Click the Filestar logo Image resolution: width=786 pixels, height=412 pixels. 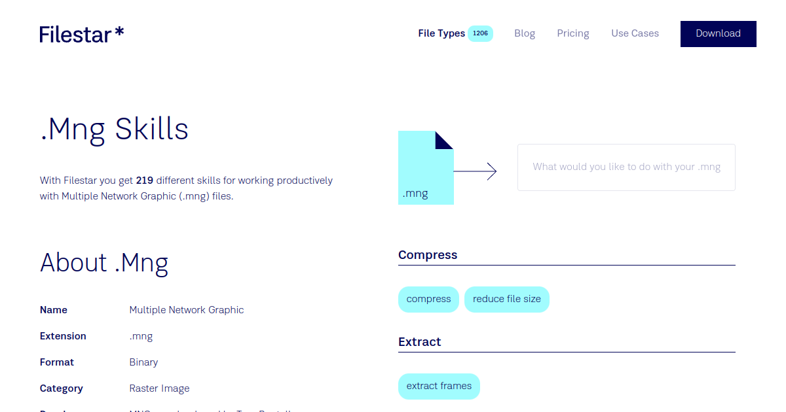81,33
